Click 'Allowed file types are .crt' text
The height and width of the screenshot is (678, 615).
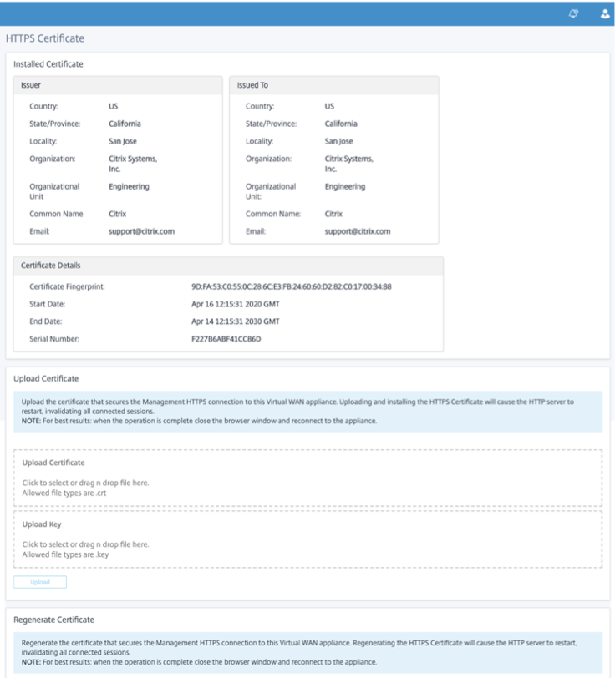(x=64, y=493)
